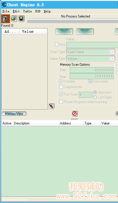Open the Scan Type dropdown
Image resolution: width=118 pixels, height=203 pixels.
coord(112,52)
